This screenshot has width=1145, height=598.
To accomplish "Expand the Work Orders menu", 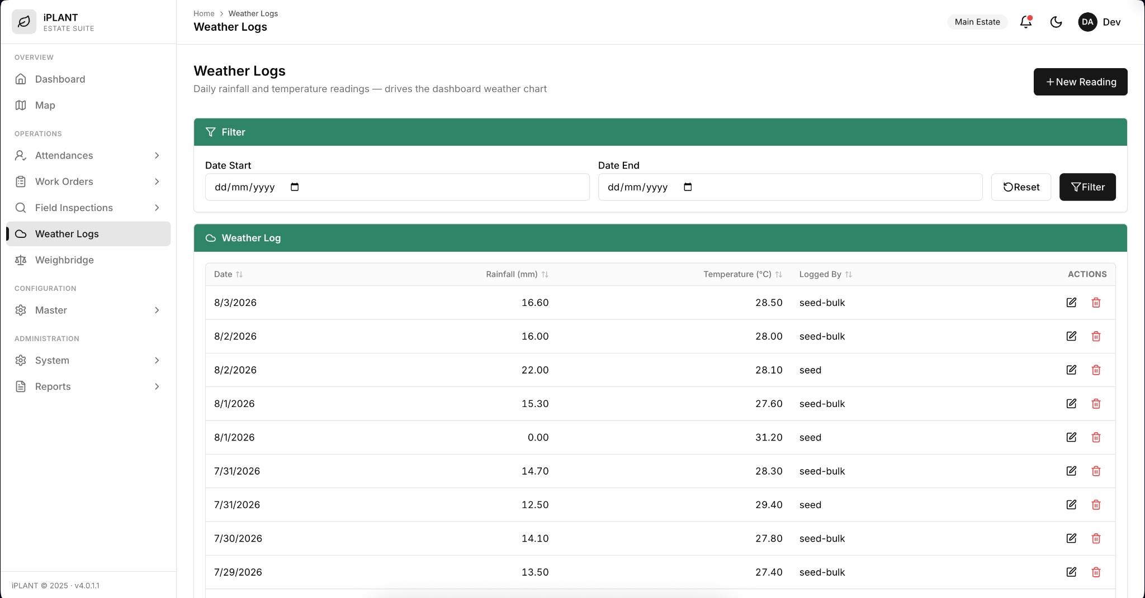I will pos(88,181).
